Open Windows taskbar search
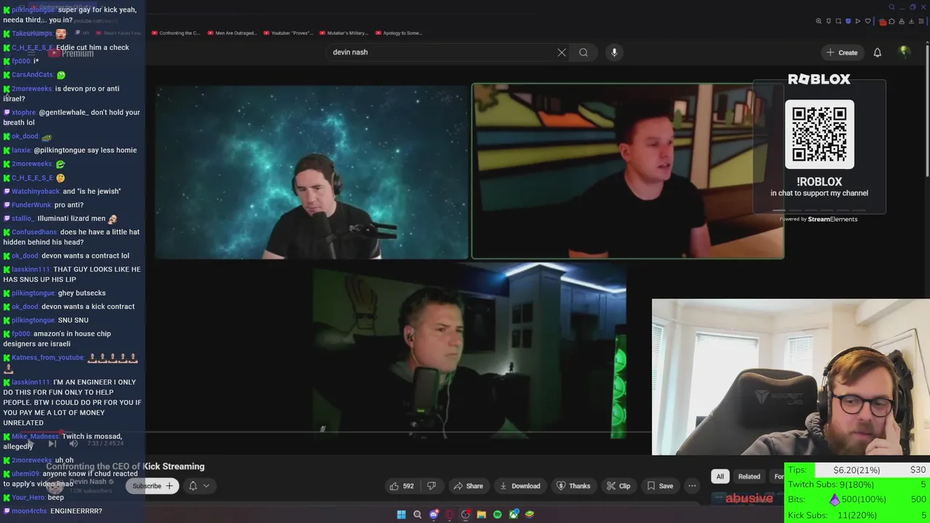The width and height of the screenshot is (930, 523). click(417, 514)
